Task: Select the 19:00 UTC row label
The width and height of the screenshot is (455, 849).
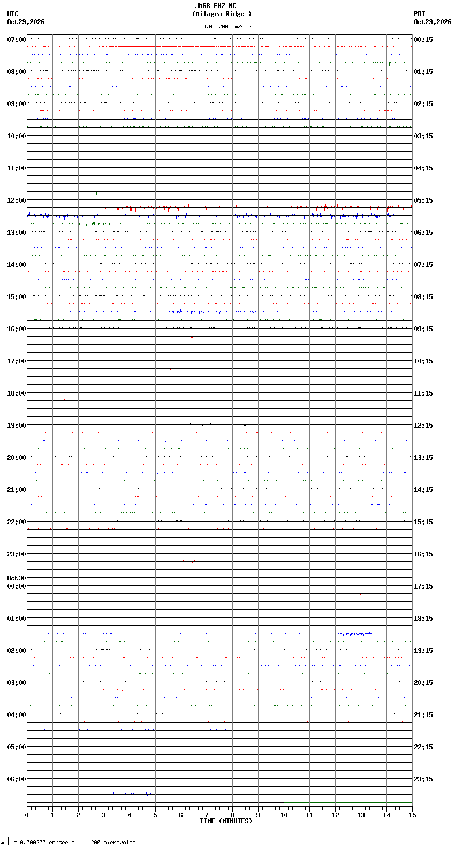Action: tap(17, 426)
